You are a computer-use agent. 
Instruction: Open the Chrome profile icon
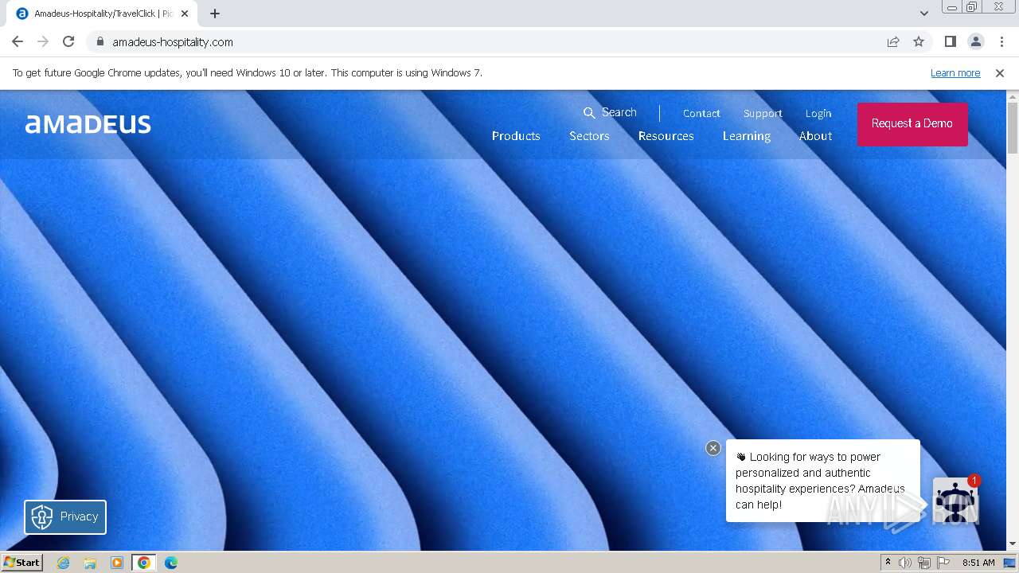[x=976, y=42]
